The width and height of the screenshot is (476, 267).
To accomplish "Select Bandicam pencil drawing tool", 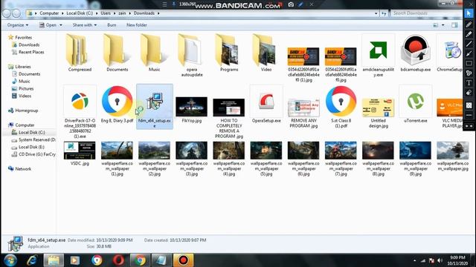I will tap(469, 24).
